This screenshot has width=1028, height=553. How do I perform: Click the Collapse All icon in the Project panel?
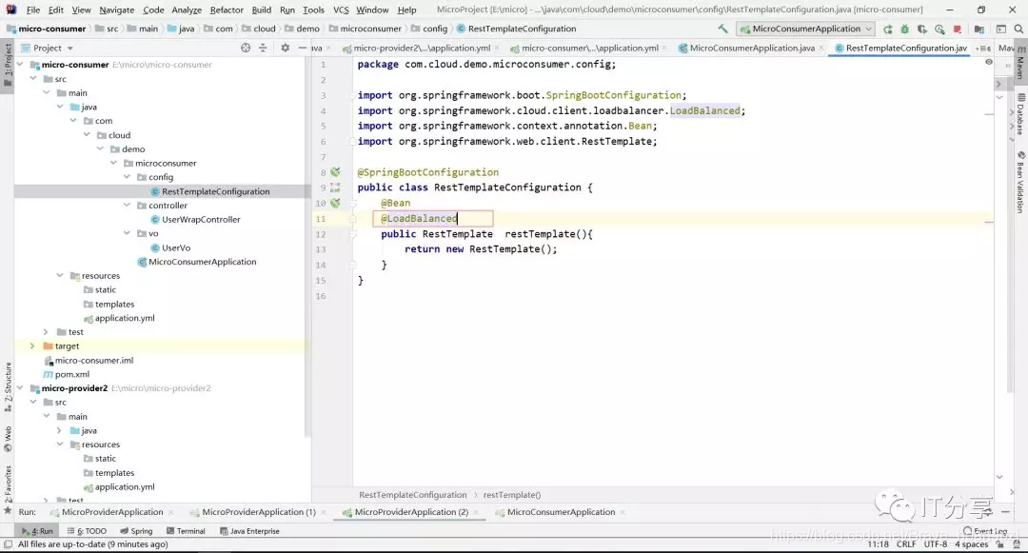click(263, 48)
